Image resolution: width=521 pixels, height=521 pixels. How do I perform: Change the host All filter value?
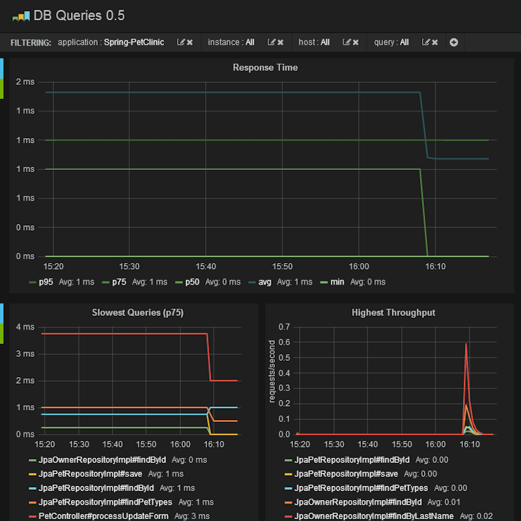coord(325,42)
